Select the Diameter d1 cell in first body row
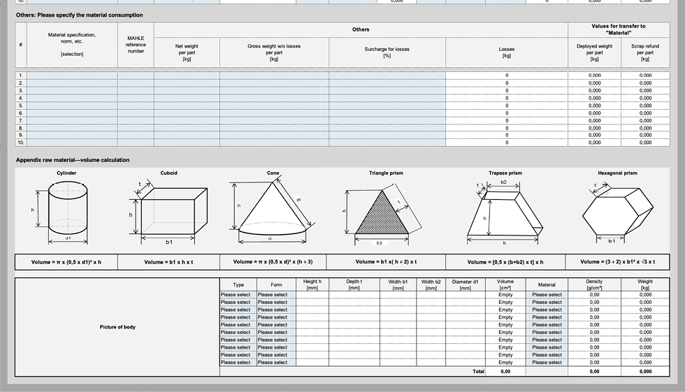The image size is (685, 392). [x=466, y=295]
